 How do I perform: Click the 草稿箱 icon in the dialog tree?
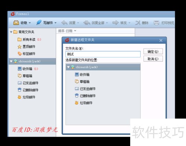coord(77,82)
